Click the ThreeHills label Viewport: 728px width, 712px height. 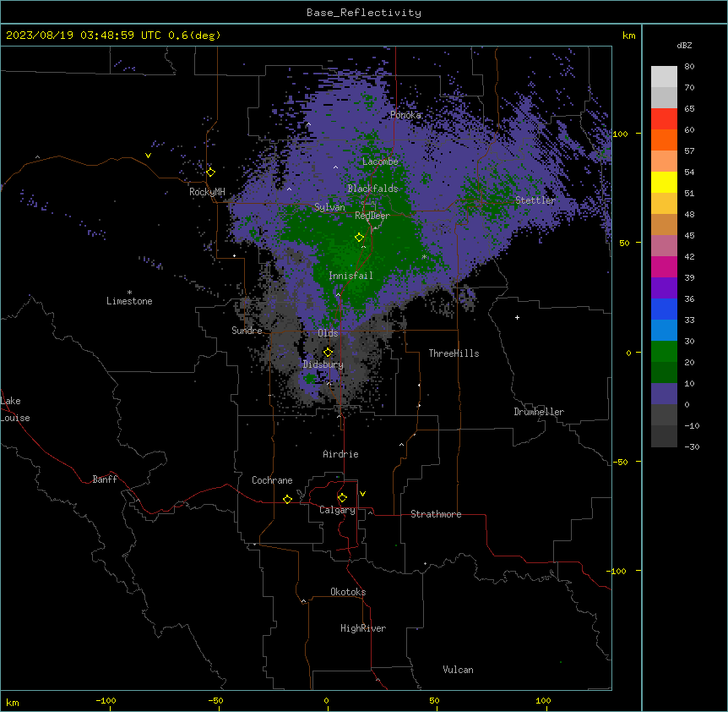click(x=454, y=353)
